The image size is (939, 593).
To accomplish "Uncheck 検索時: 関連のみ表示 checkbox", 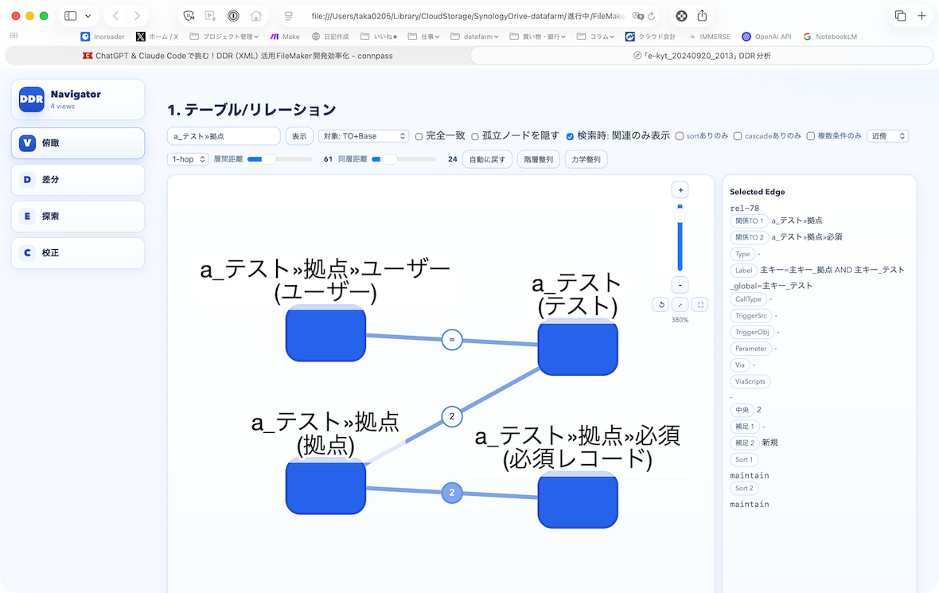I will [570, 136].
